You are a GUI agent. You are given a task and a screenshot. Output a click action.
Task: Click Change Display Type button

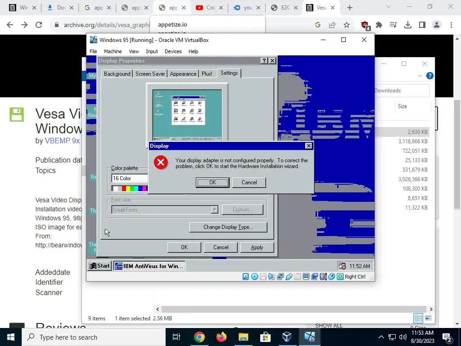(228, 227)
